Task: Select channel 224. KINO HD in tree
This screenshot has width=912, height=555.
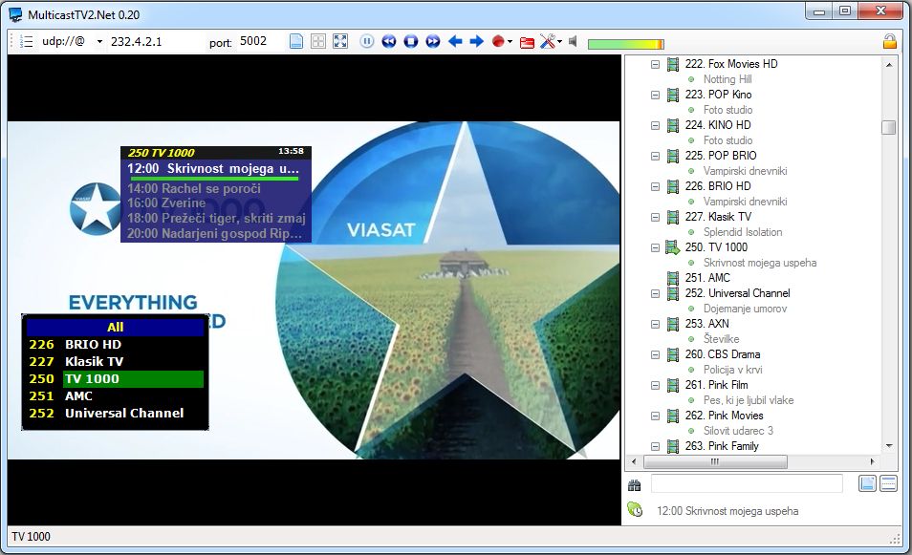Action: (x=718, y=125)
